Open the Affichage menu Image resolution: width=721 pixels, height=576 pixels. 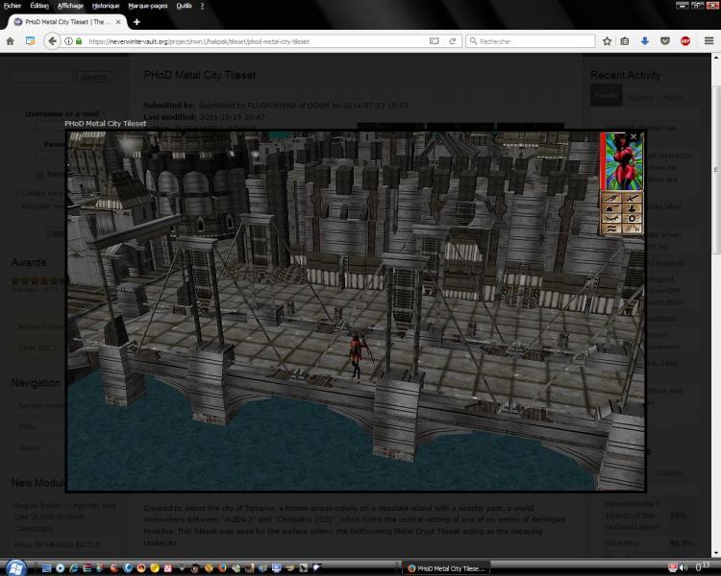click(70, 6)
